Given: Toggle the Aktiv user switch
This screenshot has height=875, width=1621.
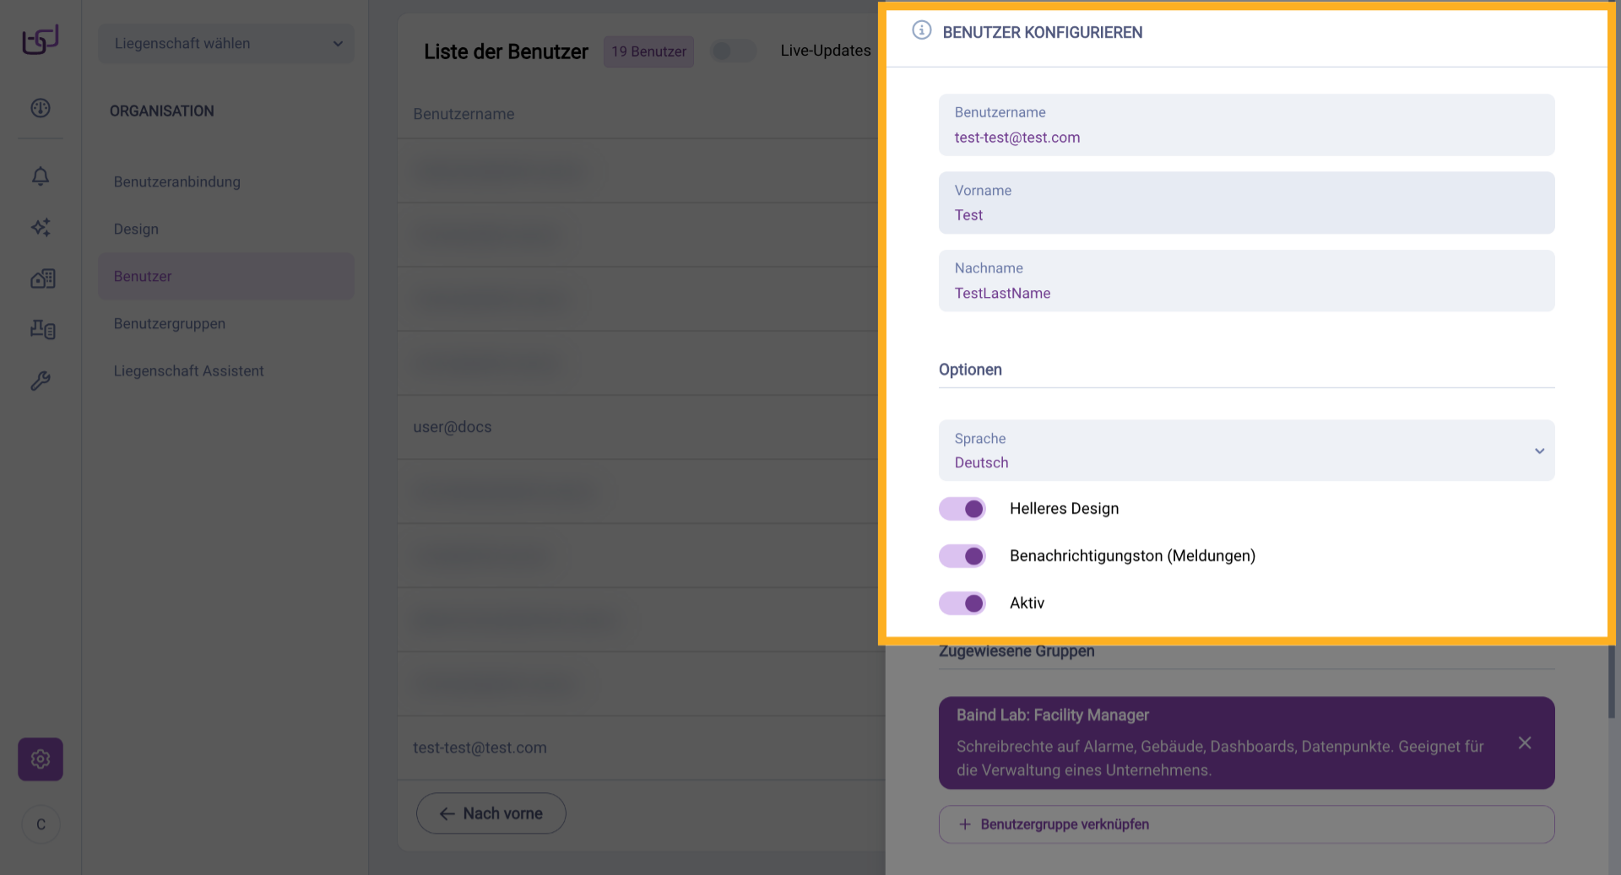Looking at the screenshot, I should coord(962,603).
